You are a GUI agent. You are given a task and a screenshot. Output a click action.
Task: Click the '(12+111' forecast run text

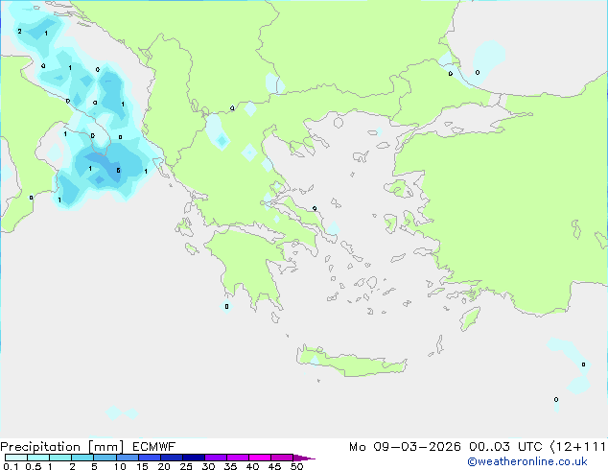point(578,447)
